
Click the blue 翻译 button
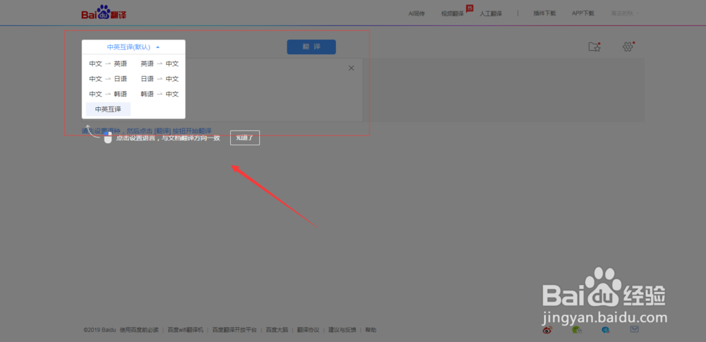[x=311, y=47]
